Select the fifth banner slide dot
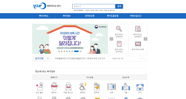Screen dimensions: 186x99 [x=70, y=51]
